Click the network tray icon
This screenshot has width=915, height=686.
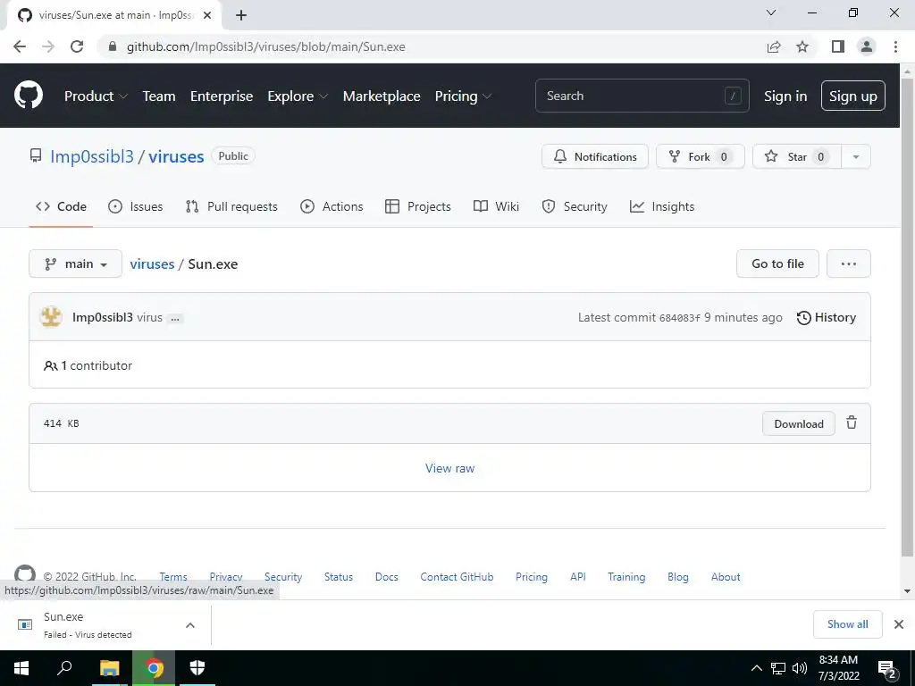point(778,668)
